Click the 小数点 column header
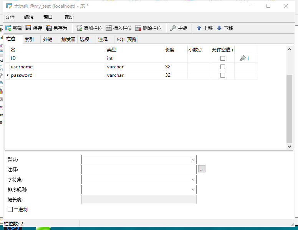This screenshot has height=230, width=298. pyautogui.click(x=199, y=50)
